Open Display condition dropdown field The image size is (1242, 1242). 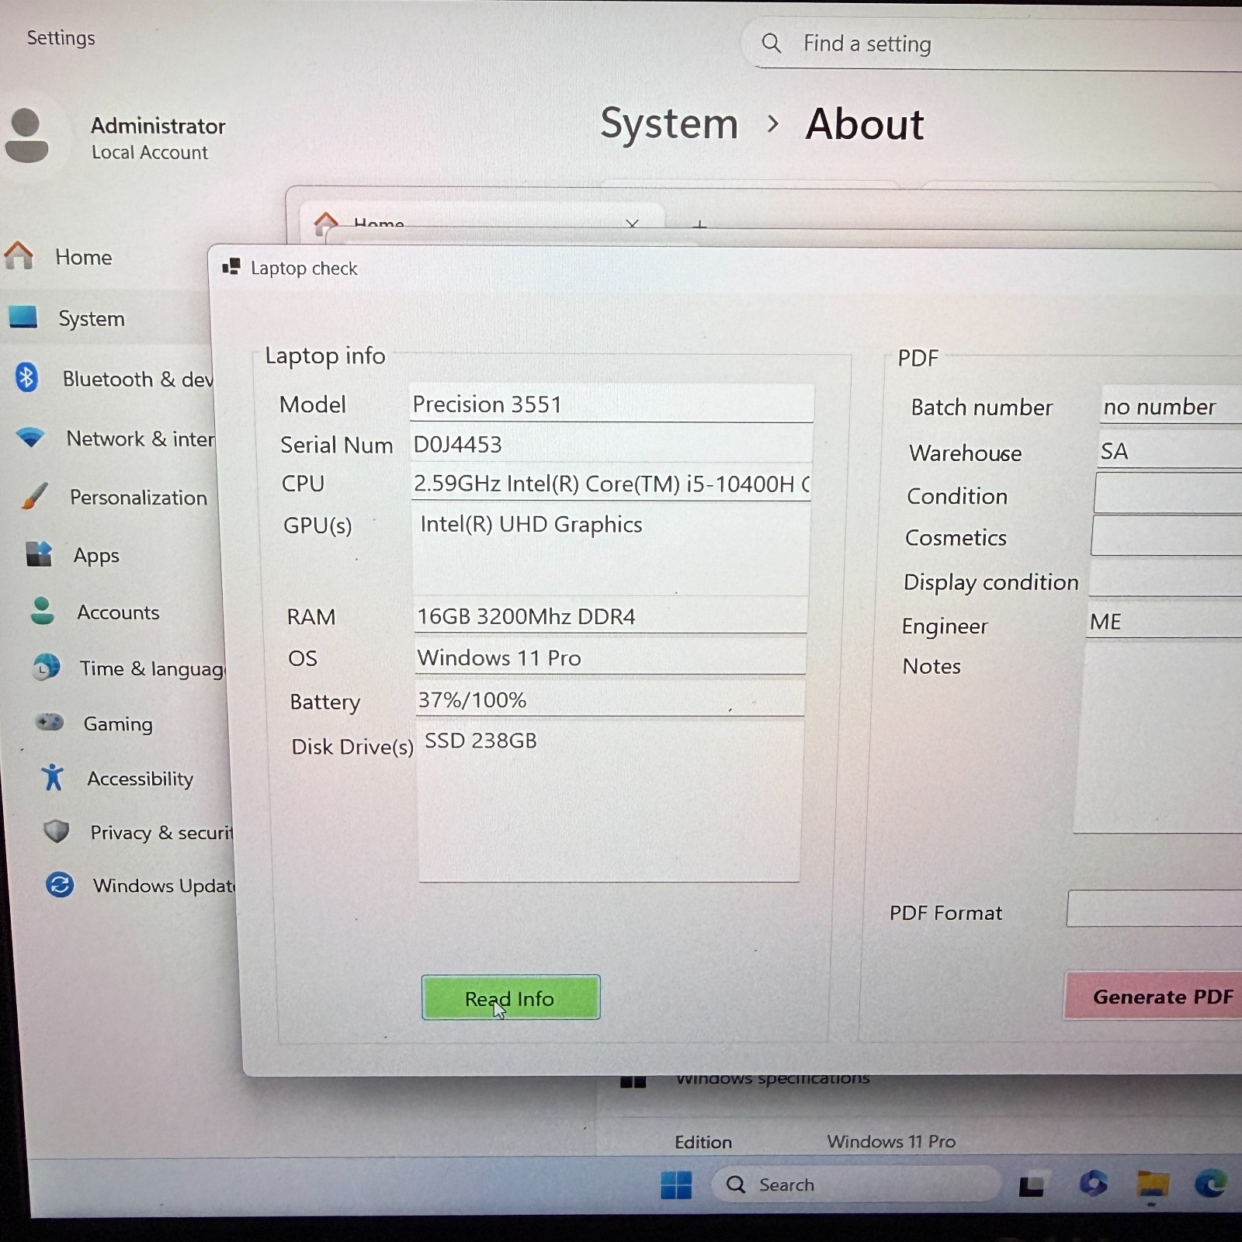coord(1164,578)
